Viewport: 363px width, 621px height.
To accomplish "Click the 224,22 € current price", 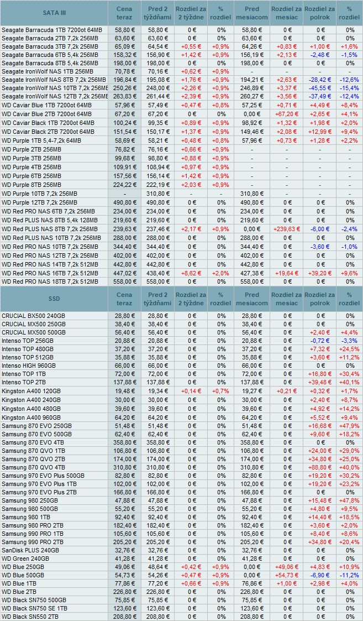I will (x=125, y=185).
